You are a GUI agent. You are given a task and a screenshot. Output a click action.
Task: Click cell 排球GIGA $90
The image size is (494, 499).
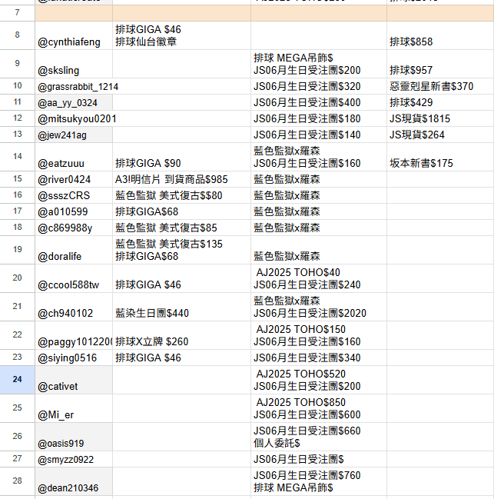tap(181, 157)
